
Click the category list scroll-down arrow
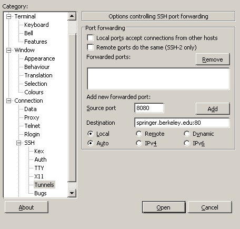72,193
